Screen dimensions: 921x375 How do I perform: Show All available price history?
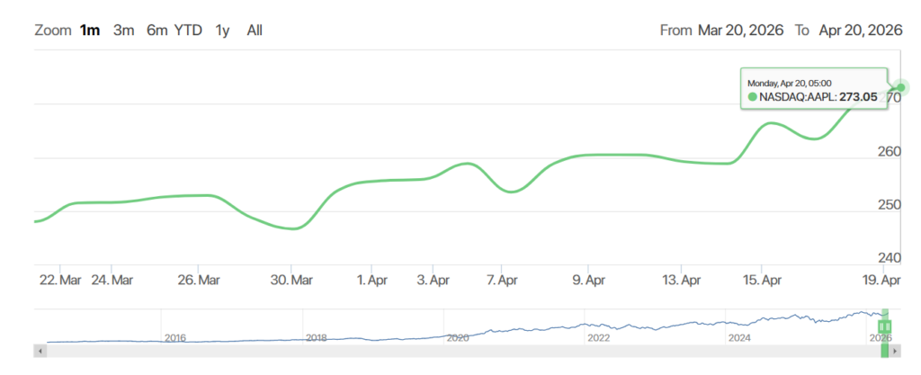click(x=255, y=30)
